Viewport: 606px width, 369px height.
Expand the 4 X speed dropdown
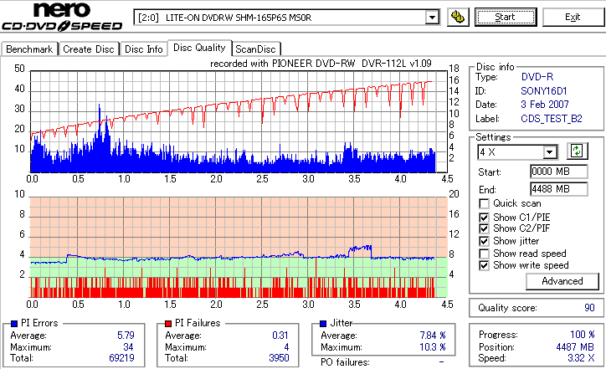(549, 152)
